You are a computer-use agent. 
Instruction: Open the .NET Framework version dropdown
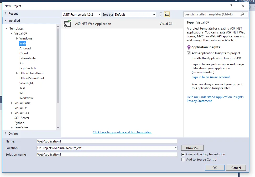tap(82, 15)
